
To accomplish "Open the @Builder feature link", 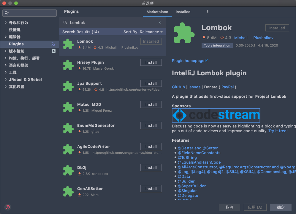I will pos(186,181).
